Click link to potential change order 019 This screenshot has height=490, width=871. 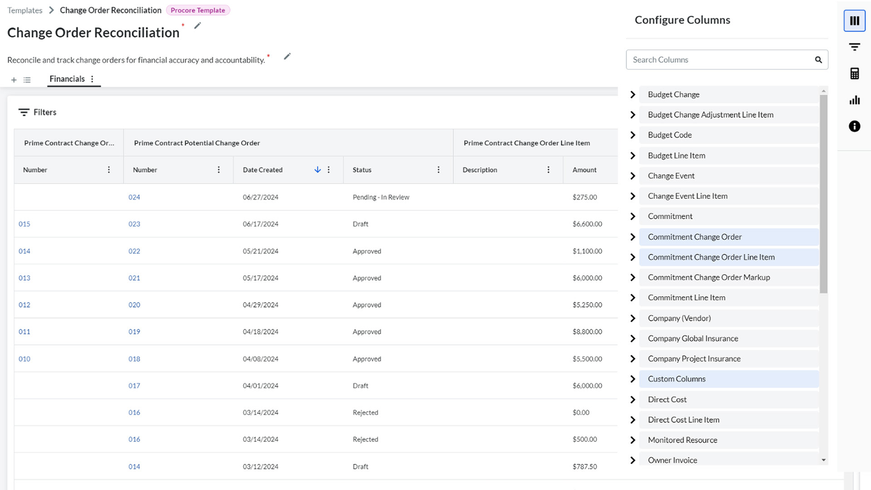point(134,332)
